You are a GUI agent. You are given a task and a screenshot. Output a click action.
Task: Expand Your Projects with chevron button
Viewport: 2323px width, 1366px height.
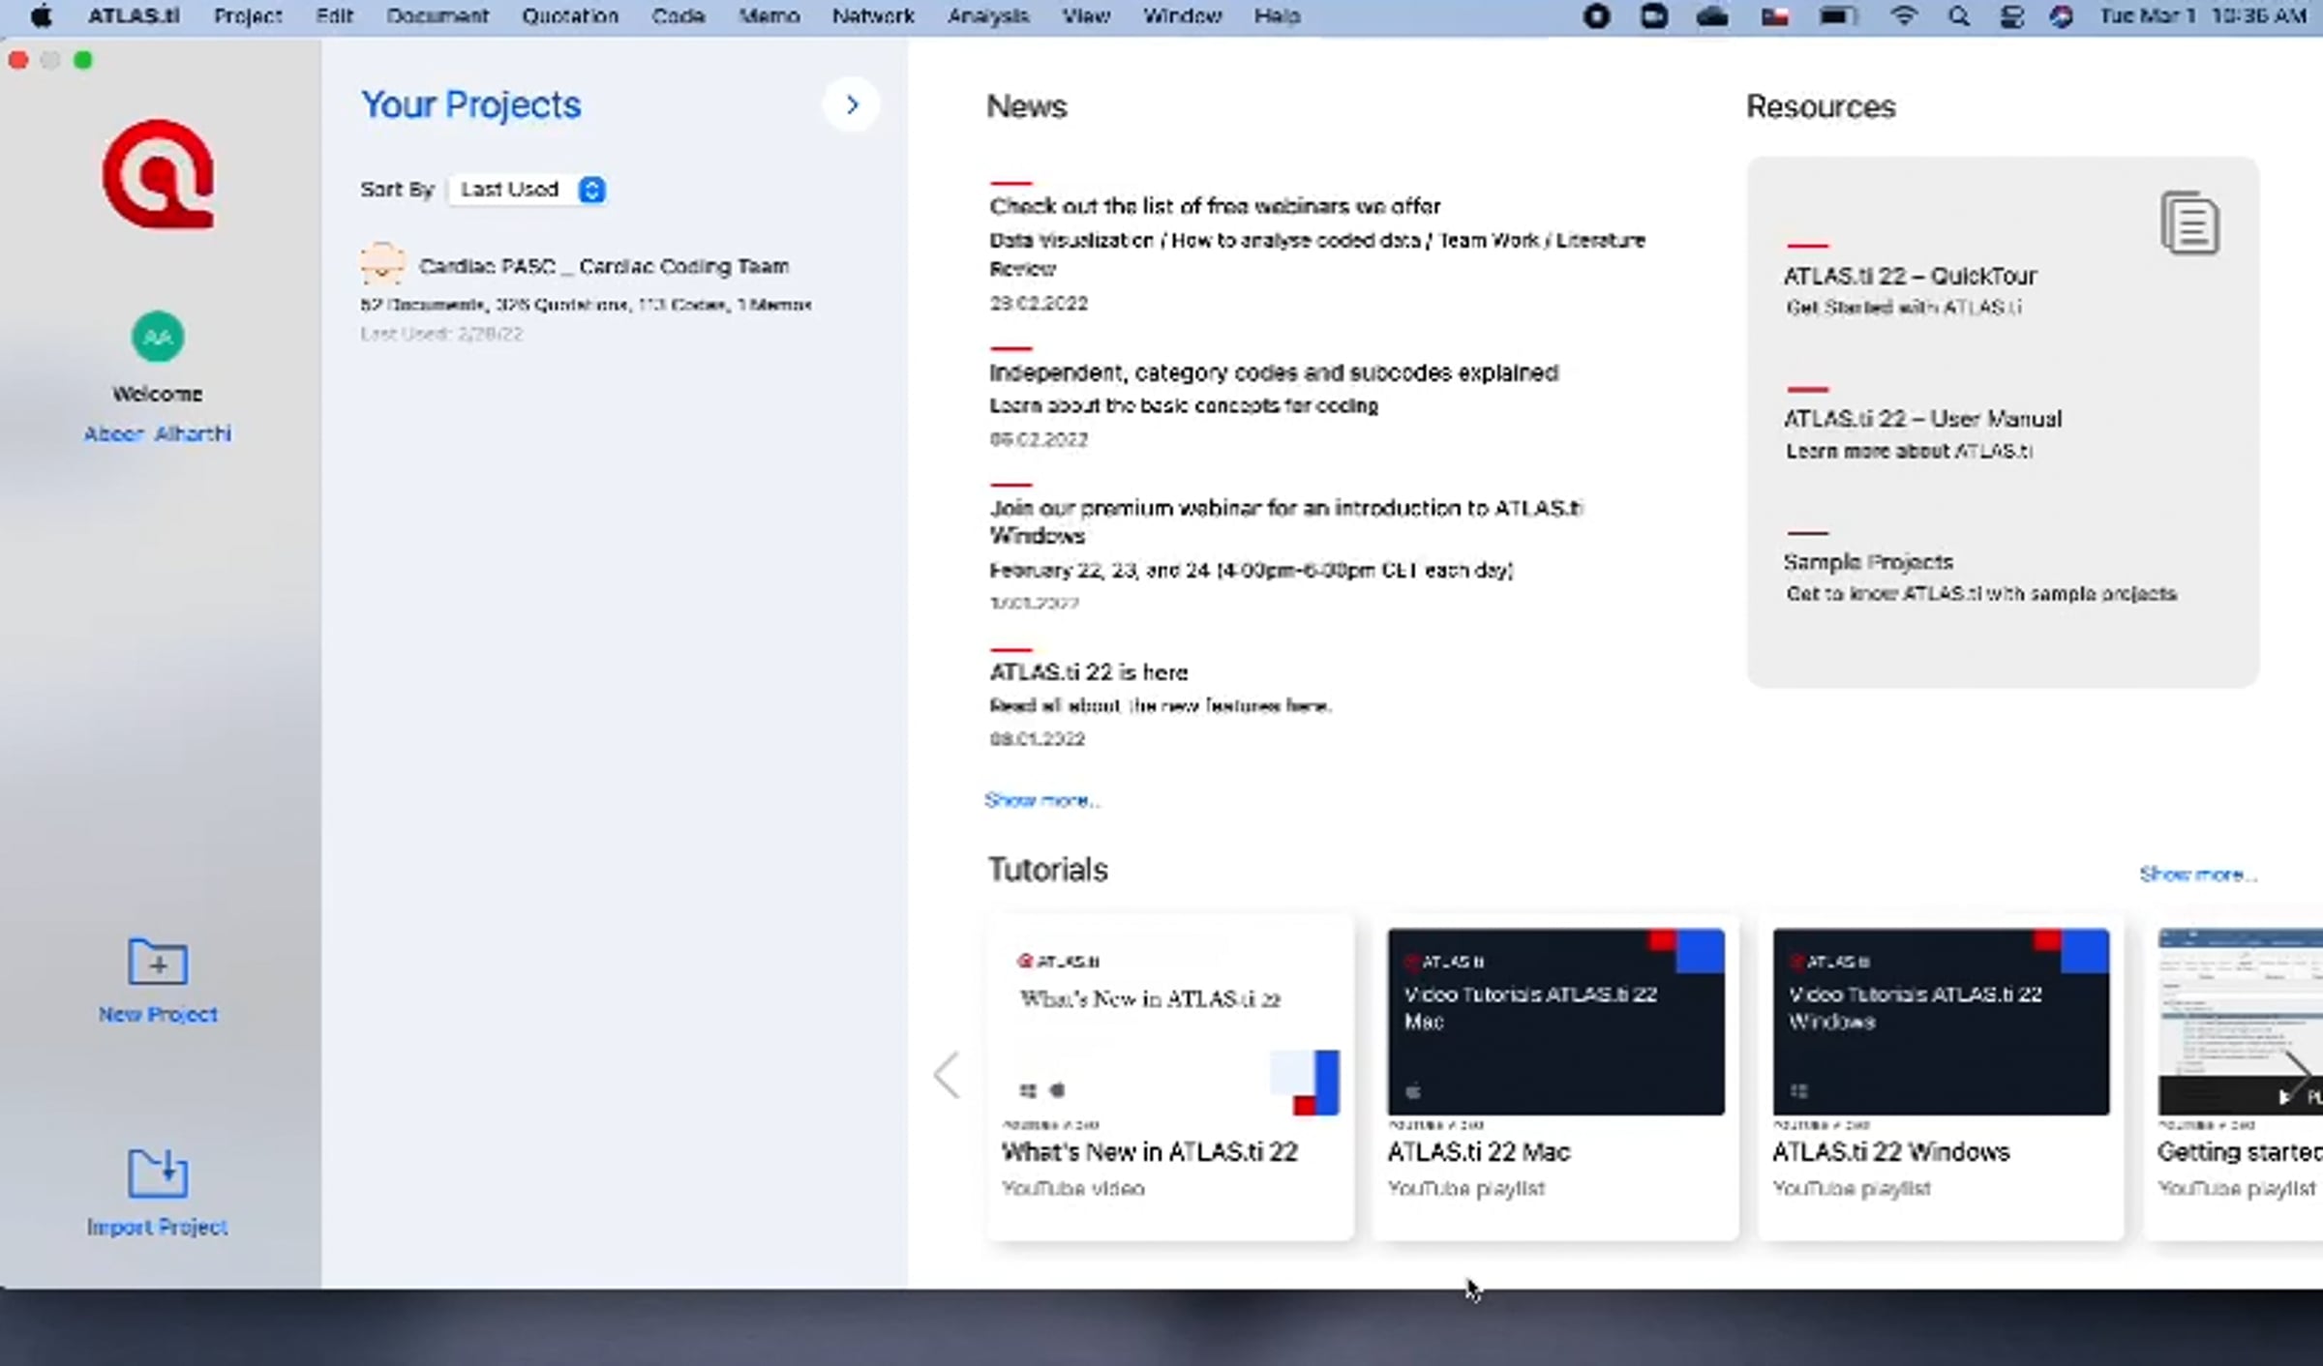click(x=852, y=104)
